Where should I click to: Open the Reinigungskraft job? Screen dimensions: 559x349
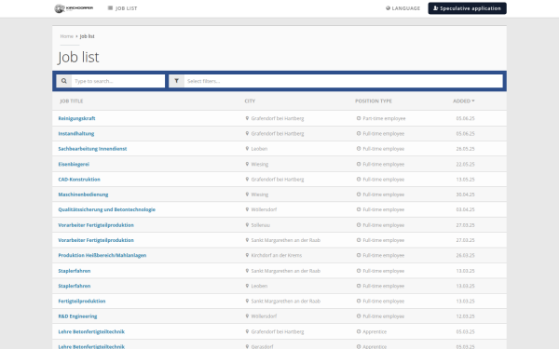pos(76,118)
